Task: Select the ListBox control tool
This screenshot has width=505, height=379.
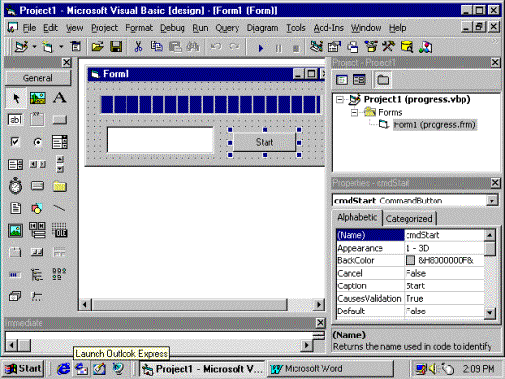Action: pyautogui.click(x=15, y=164)
